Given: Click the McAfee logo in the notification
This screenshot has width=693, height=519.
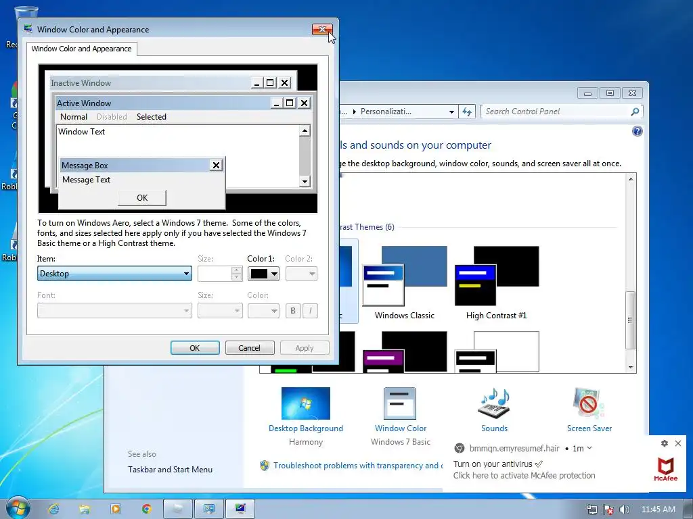Looking at the screenshot, I should (x=666, y=469).
